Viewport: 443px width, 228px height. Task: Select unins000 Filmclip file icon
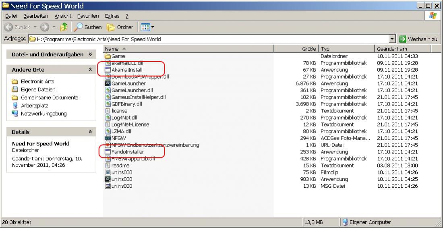[x=108, y=172]
